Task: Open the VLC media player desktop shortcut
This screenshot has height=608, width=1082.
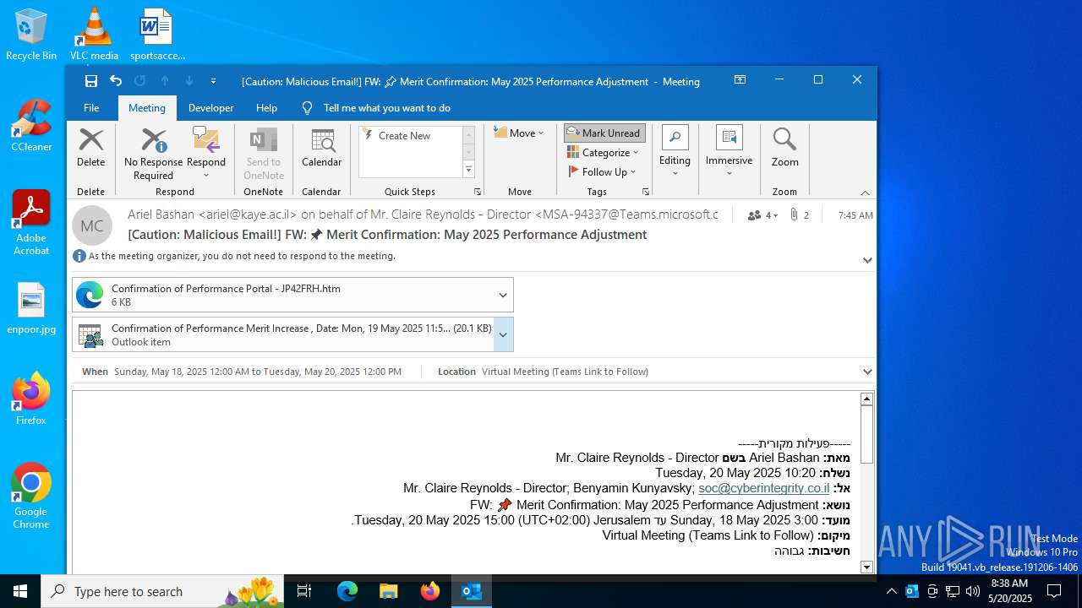Action: tap(94, 35)
